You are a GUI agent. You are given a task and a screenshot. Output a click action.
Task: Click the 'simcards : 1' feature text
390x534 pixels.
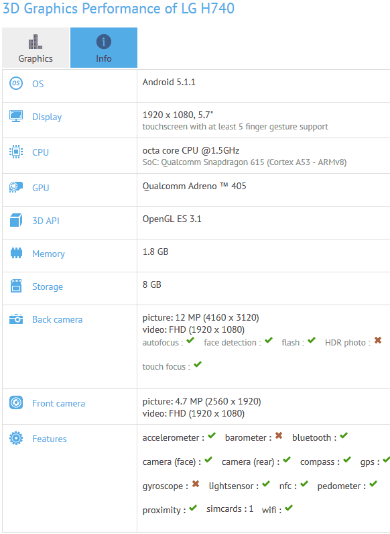point(230,509)
